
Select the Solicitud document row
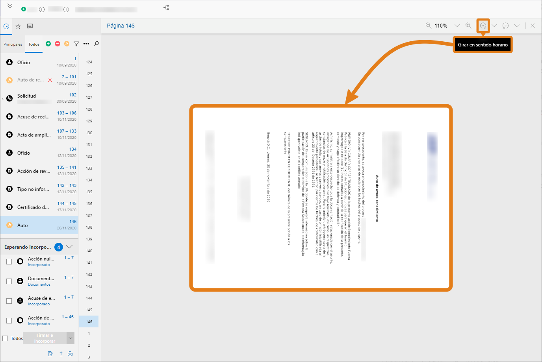click(39, 98)
